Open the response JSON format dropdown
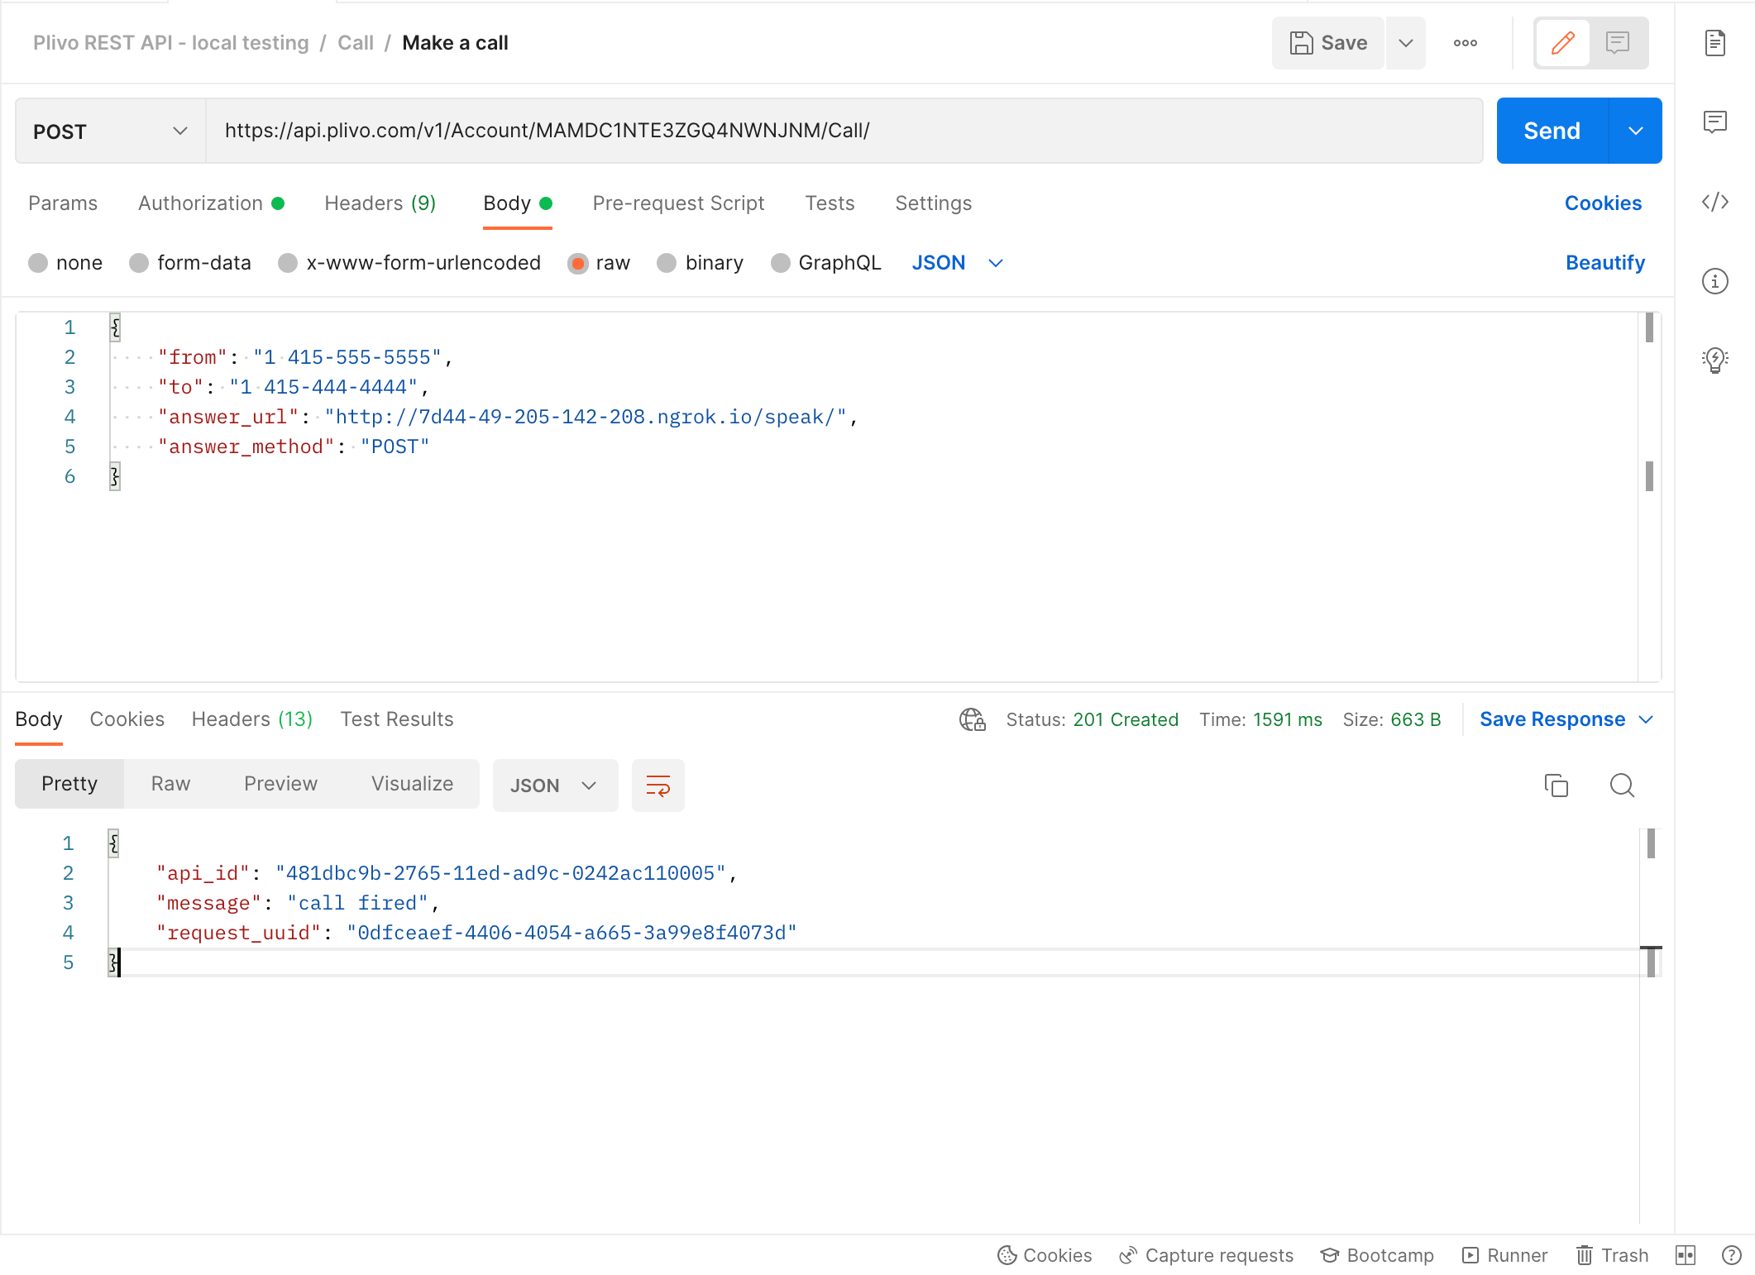The image size is (1755, 1275). click(x=554, y=785)
